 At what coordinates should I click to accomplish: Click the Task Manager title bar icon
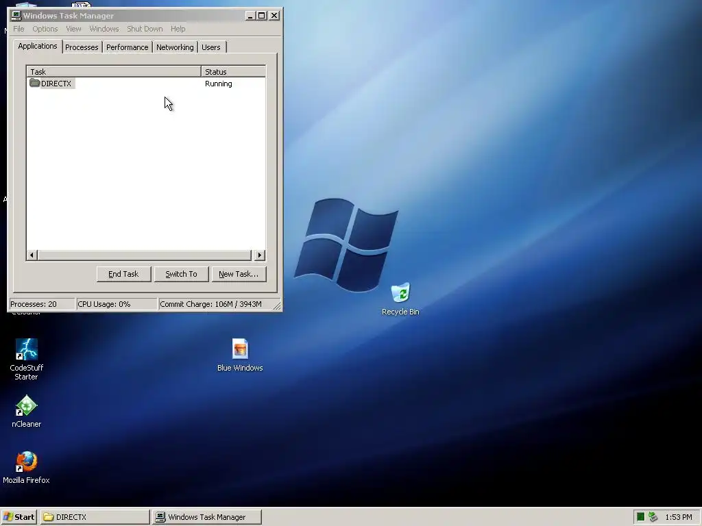pyautogui.click(x=16, y=16)
